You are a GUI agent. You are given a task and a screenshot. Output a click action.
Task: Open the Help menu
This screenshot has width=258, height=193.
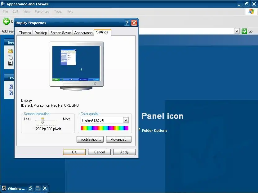coord(70,11)
